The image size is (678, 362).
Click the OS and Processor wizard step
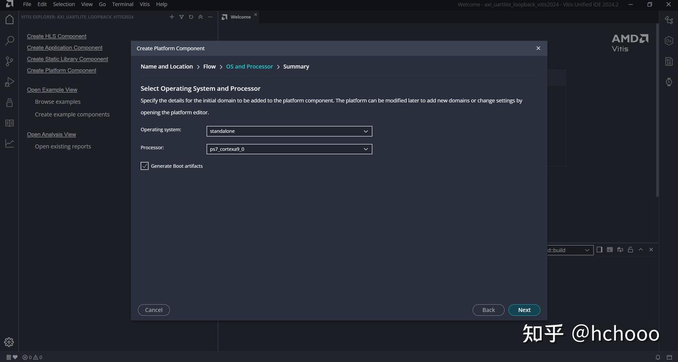[250, 66]
